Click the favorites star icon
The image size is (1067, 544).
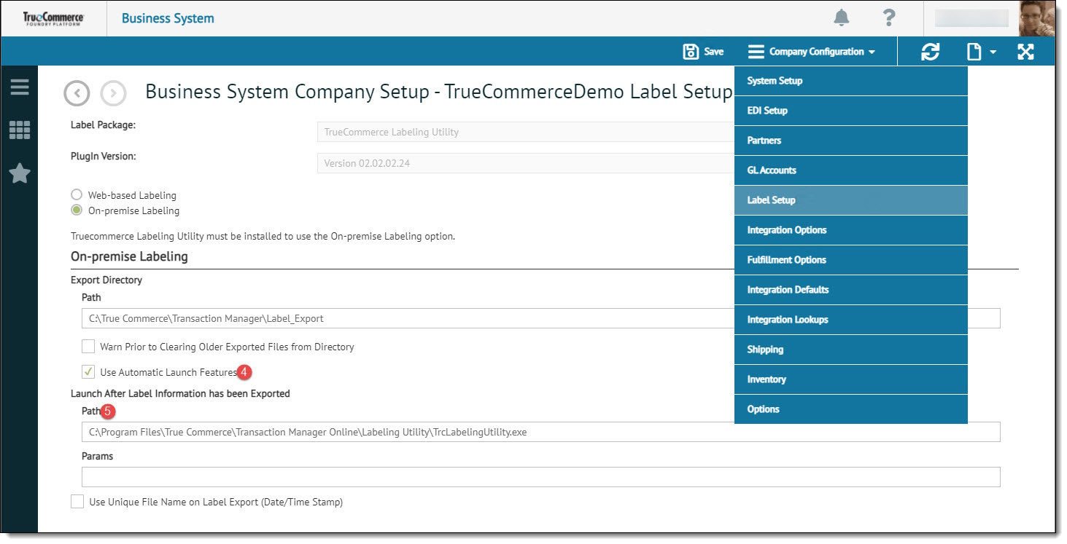20,173
